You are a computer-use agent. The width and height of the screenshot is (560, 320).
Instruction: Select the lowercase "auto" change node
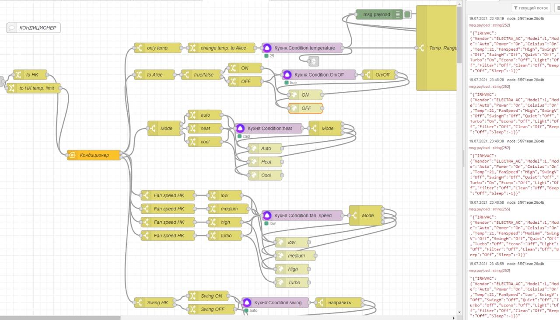[205, 115]
